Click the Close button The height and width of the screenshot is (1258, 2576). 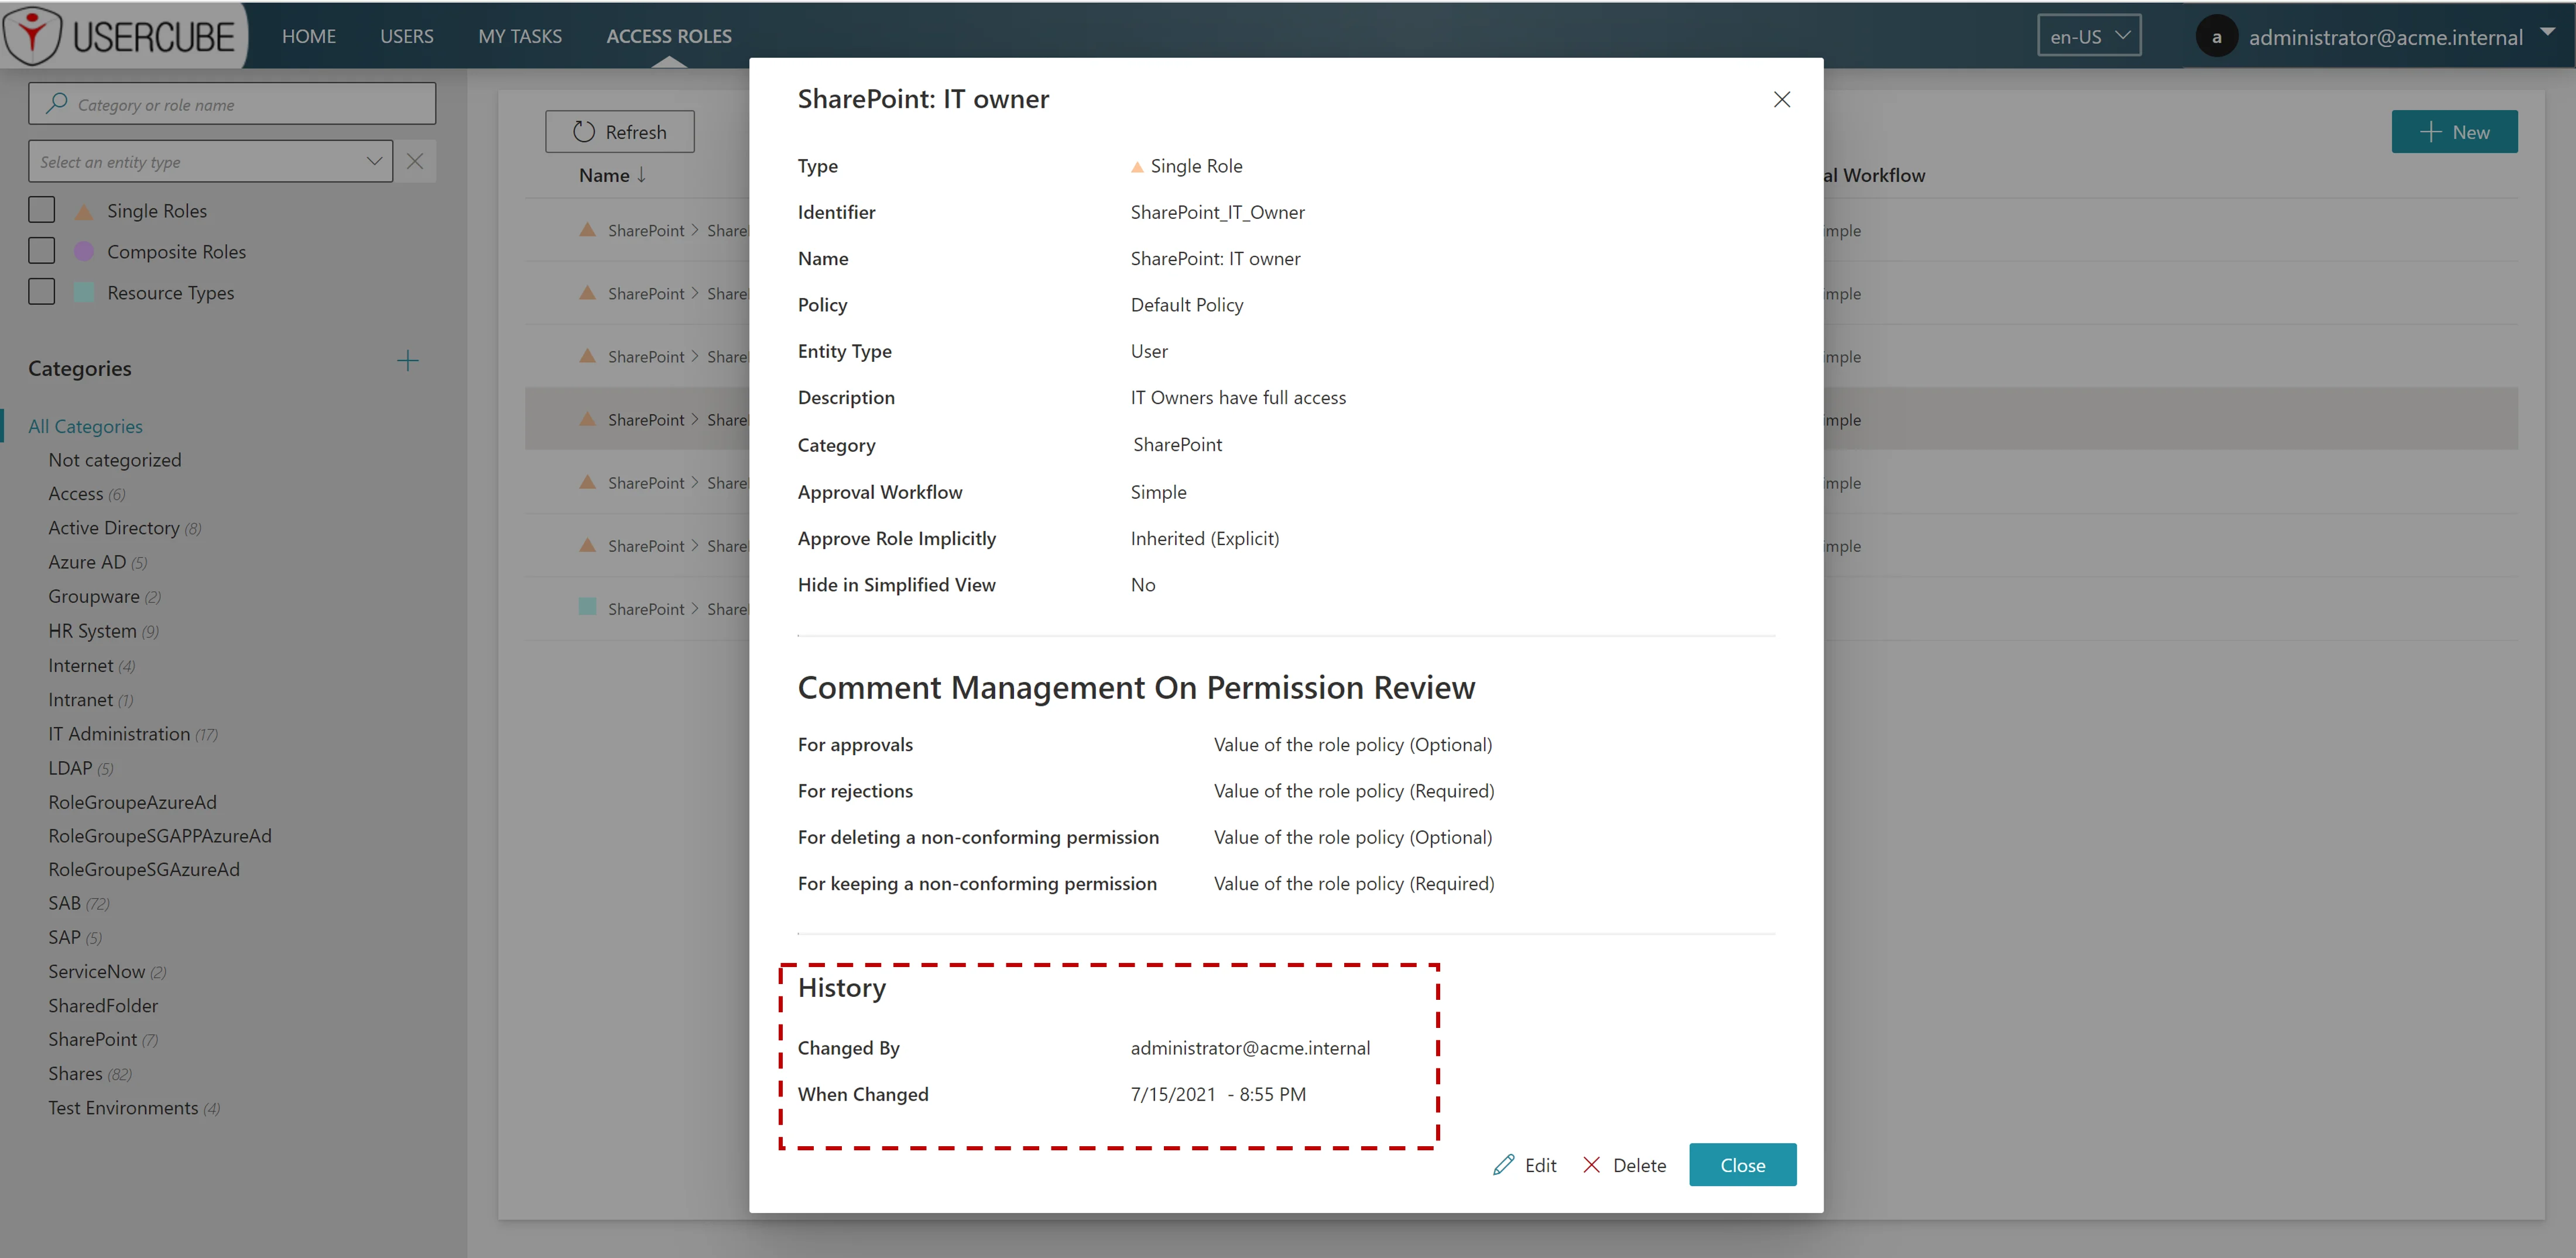click(1742, 1165)
